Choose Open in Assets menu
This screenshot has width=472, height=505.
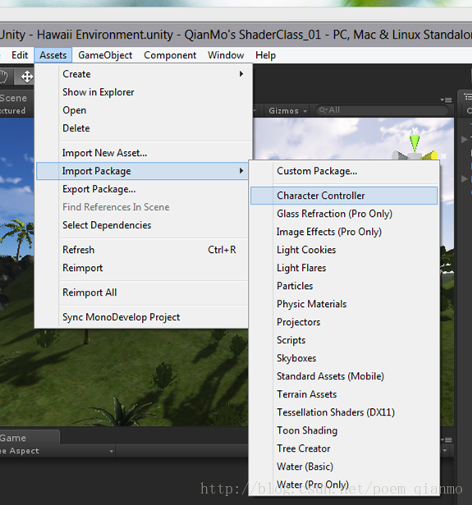[144, 110]
